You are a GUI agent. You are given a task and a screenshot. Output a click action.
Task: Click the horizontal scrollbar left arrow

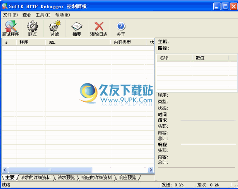point(5,170)
